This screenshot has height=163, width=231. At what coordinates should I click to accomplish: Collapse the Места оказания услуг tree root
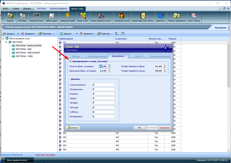tap(3, 38)
